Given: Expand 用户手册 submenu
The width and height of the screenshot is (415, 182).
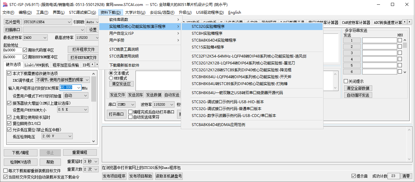Looking at the screenshot, I should [140, 40].
